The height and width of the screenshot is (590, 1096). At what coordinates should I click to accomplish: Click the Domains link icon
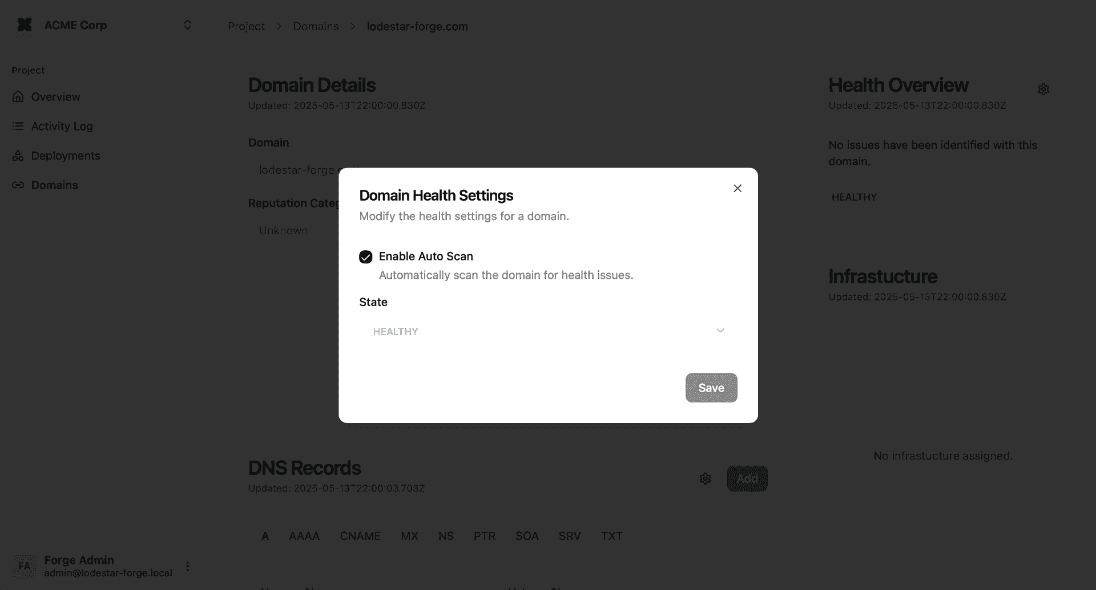18,185
